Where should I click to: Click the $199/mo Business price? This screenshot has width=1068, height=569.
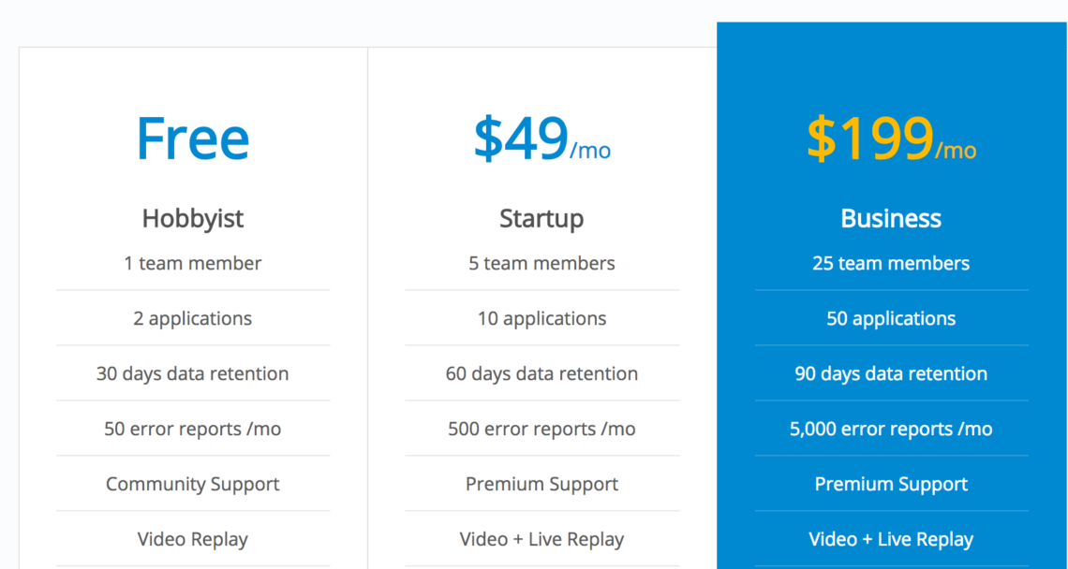(x=891, y=139)
